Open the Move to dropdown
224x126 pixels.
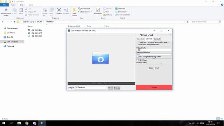click(x=45, y=12)
